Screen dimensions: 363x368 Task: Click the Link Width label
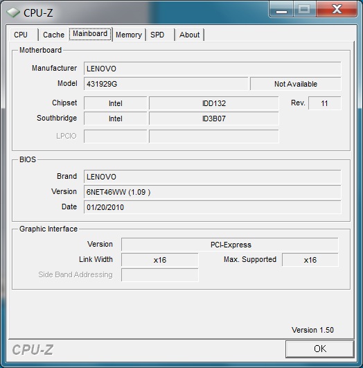click(x=96, y=259)
